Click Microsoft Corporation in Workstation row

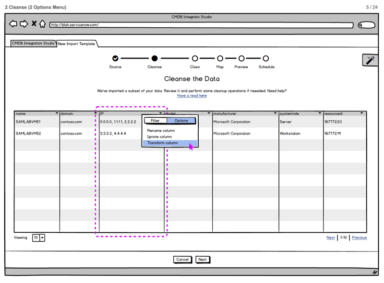tap(232, 134)
